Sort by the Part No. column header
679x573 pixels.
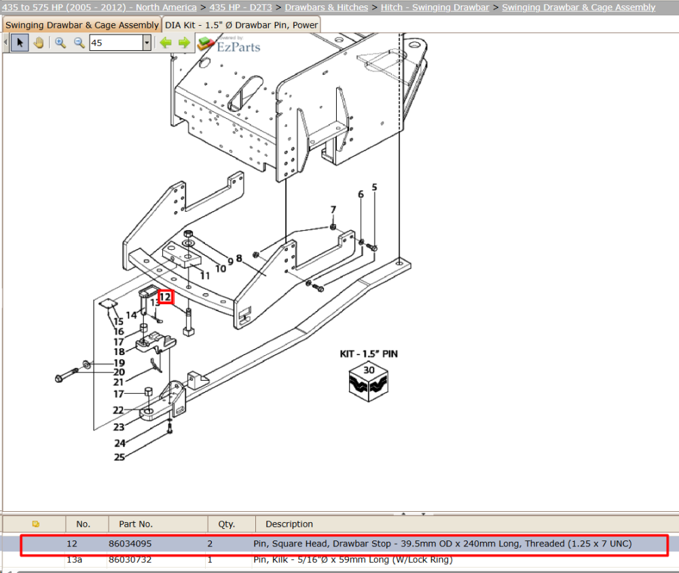[x=136, y=524]
